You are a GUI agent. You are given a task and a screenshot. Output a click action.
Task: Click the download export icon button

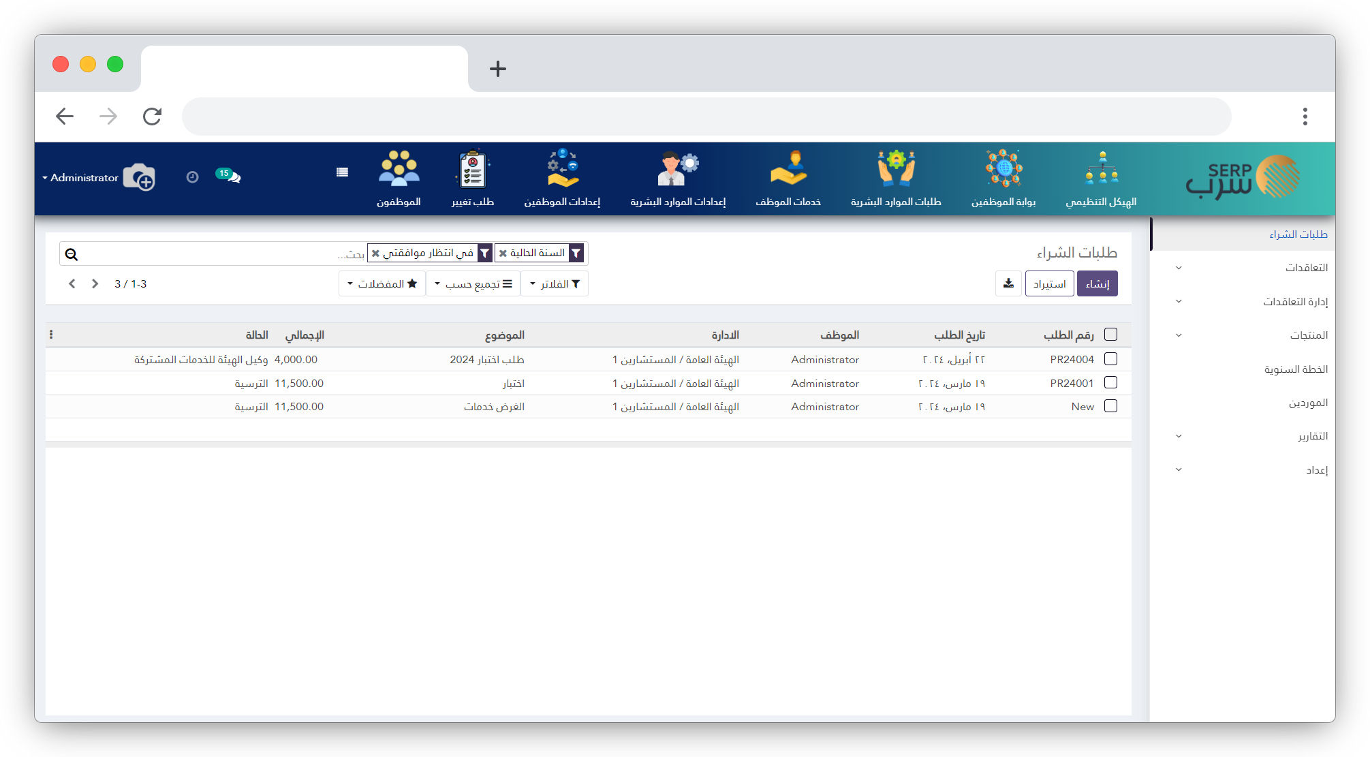click(1008, 283)
